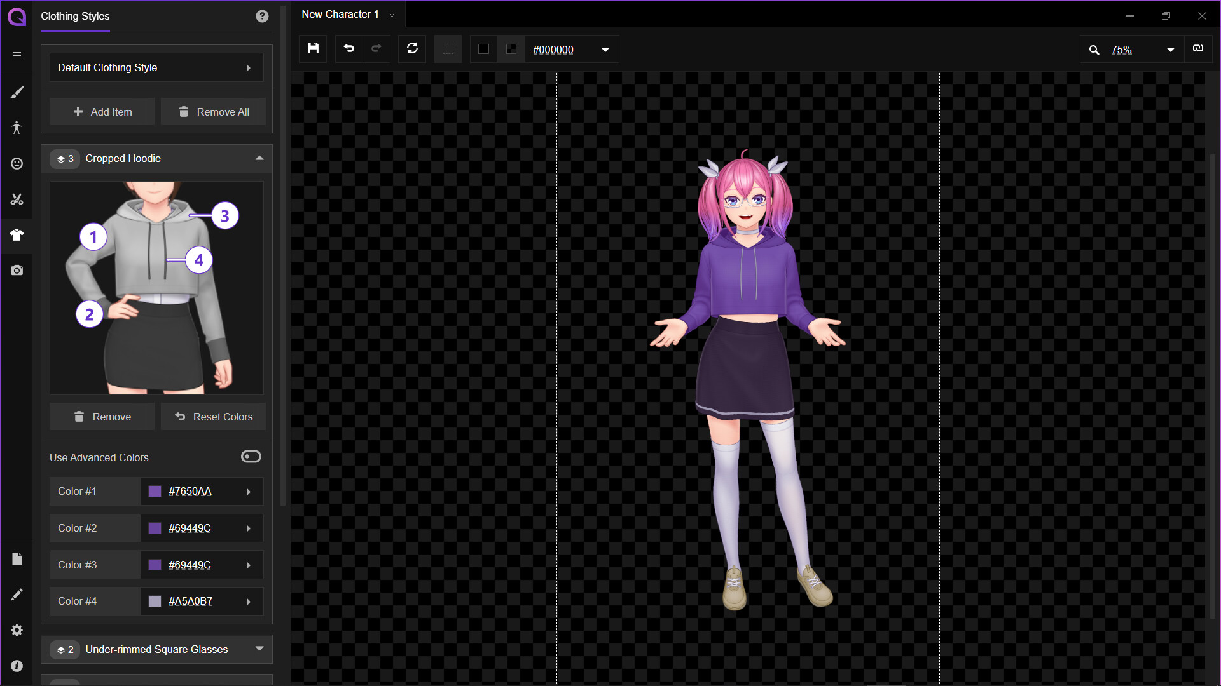The width and height of the screenshot is (1221, 686).
Task: Click the undo arrow icon
Action: (348, 49)
